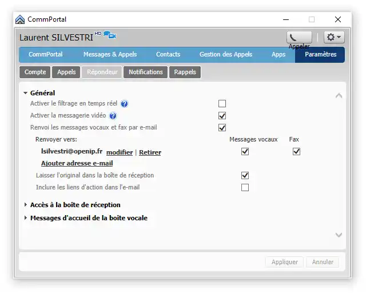Open the gear settings dropdown
Image resolution: width=374 pixels, height=295 pixels.
click(333, 38)
